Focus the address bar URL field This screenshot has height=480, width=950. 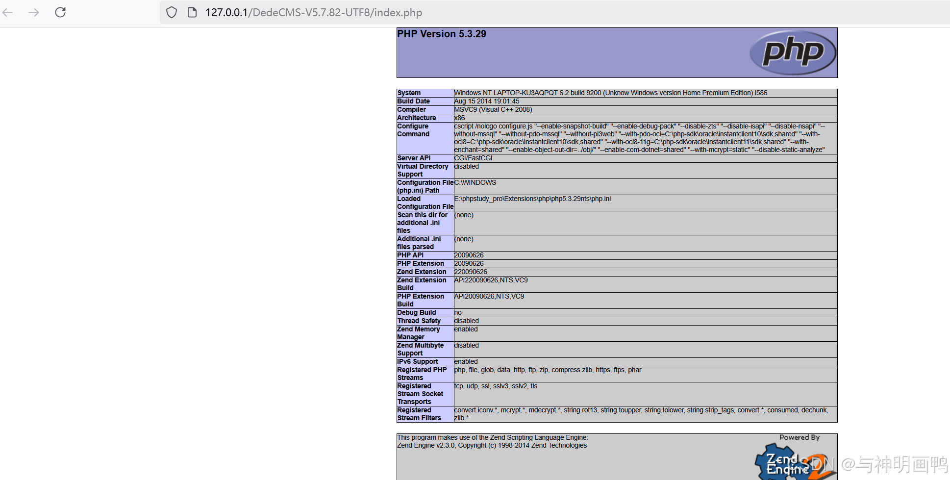click(554, 12)
